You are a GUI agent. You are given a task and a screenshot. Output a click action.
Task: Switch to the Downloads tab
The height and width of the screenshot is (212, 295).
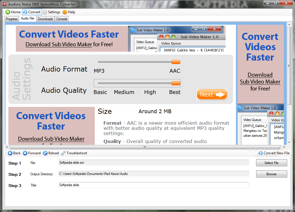45,19
